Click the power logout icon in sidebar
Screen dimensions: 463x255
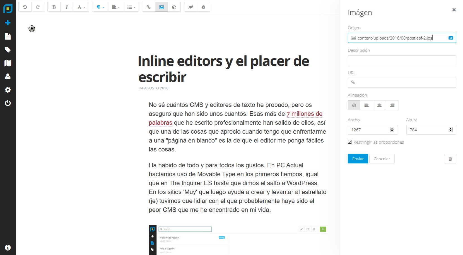click(x=8, y=103)
